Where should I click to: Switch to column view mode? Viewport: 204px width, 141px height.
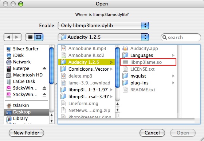pos(39,37)
